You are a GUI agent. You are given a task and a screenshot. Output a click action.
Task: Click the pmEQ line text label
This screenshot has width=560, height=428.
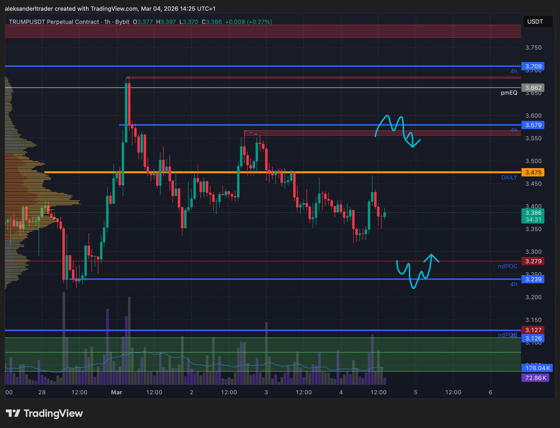[509, 93]
